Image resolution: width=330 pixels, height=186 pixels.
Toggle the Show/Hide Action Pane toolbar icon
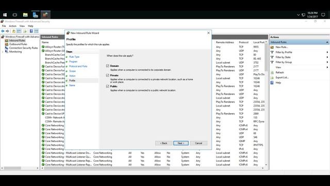tap(36, 31)
